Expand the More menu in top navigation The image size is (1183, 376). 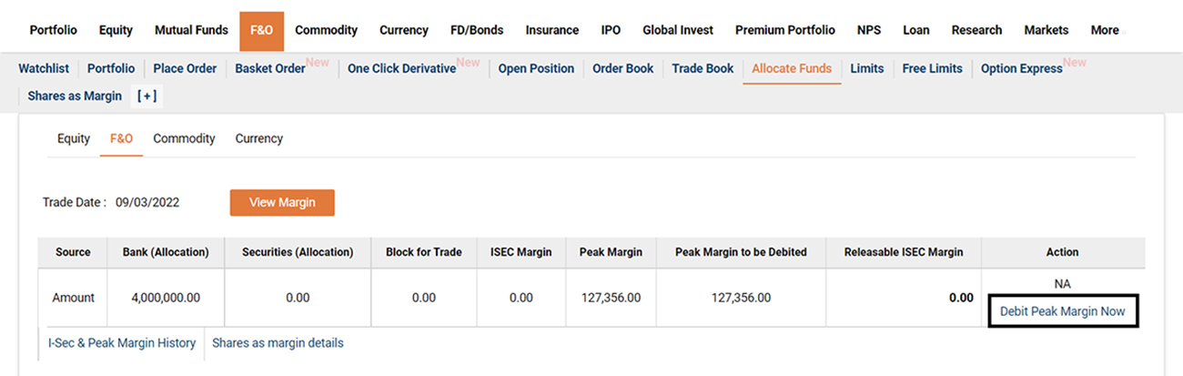click(1105, 30)
